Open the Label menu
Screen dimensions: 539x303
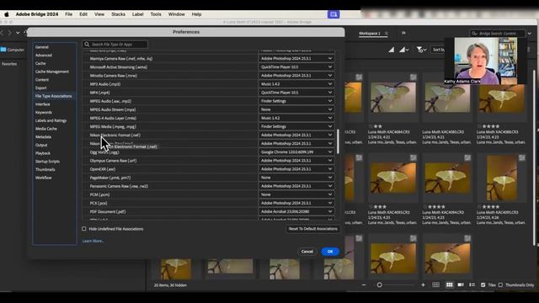tap(138, 14)
